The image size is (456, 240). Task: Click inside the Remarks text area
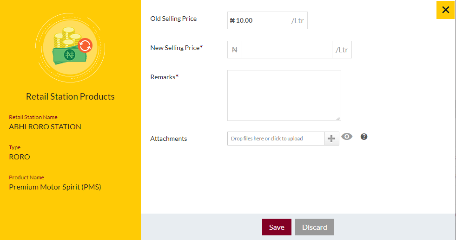284,95
